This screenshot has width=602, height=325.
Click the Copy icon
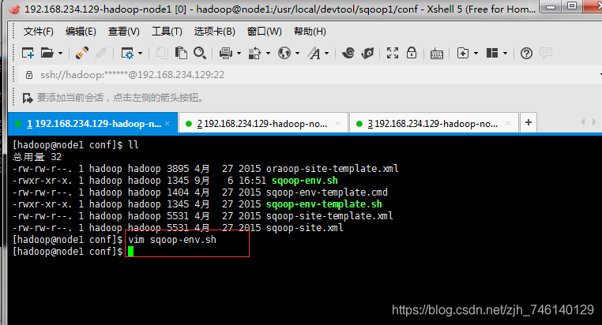(x=162, y=53)
